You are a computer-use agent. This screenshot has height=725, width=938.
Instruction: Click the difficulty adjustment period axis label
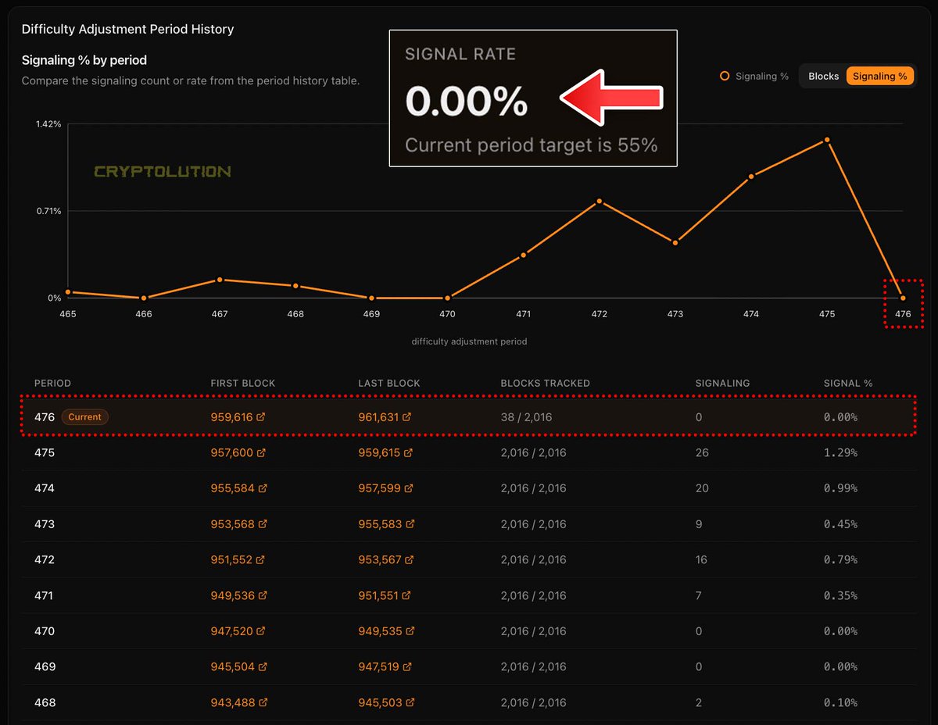pos(470,341)
